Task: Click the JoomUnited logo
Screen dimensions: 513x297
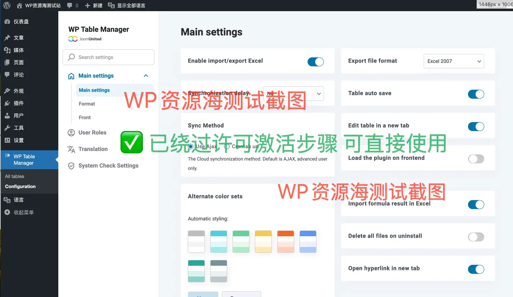Action: point(85,39)
